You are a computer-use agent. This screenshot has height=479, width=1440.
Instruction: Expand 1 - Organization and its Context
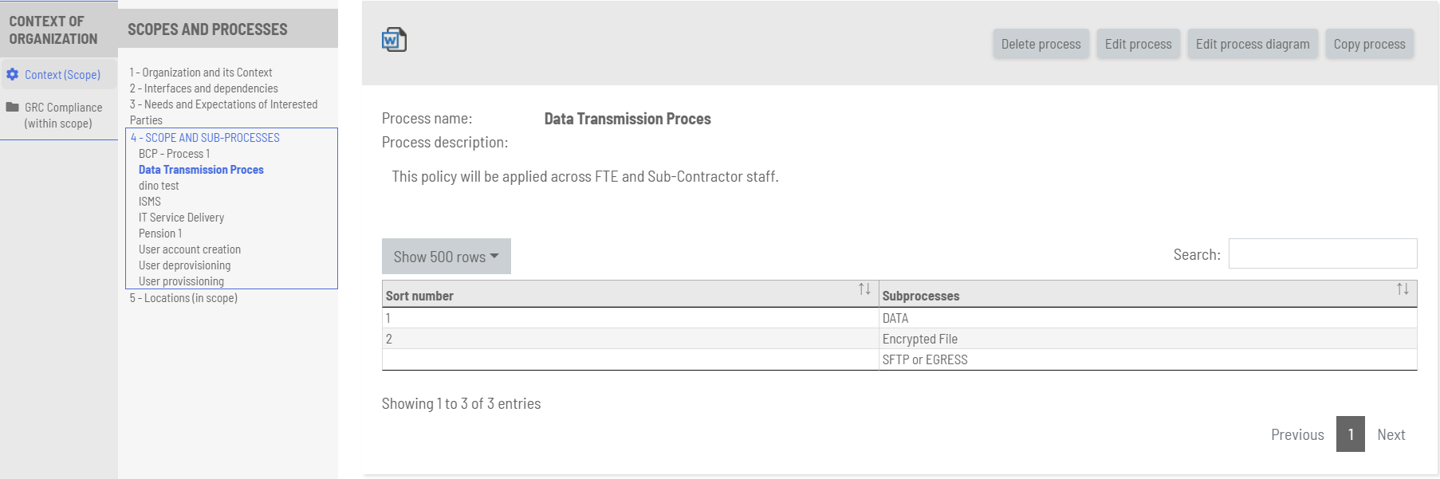[200, 72]
